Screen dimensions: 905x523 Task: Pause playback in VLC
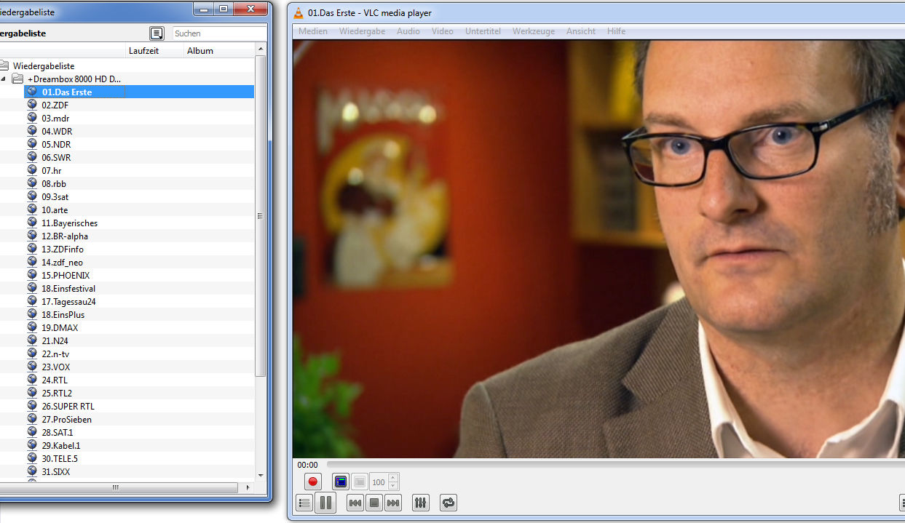coord(325,502)
